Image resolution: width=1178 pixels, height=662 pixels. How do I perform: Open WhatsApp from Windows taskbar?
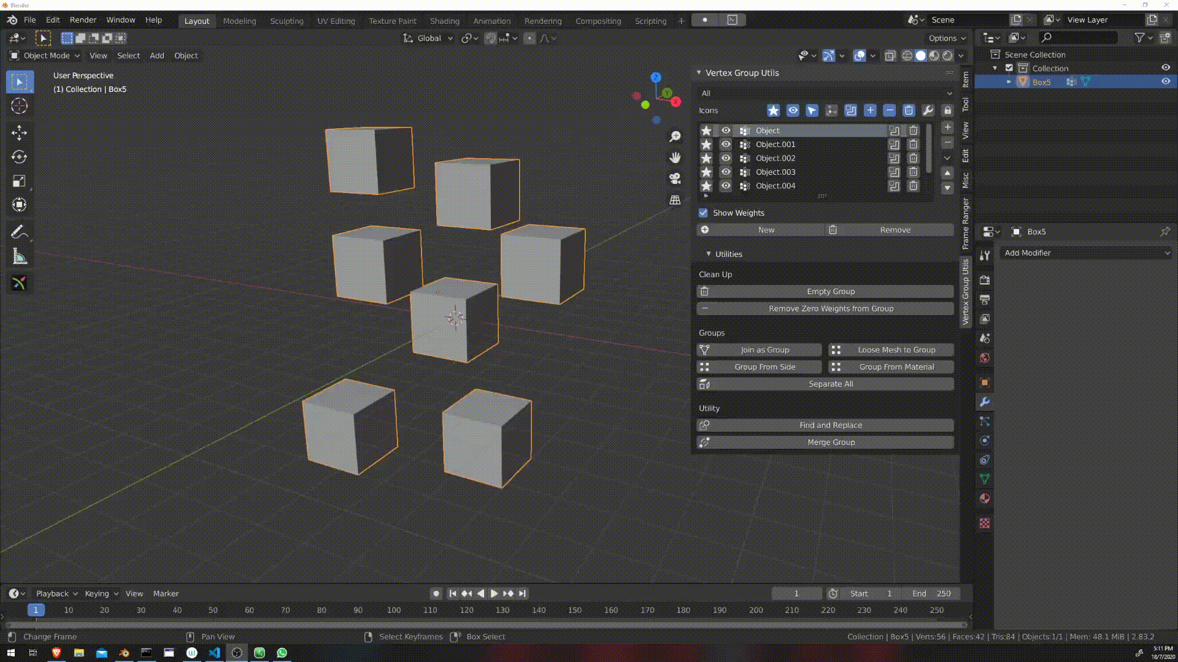282,653
